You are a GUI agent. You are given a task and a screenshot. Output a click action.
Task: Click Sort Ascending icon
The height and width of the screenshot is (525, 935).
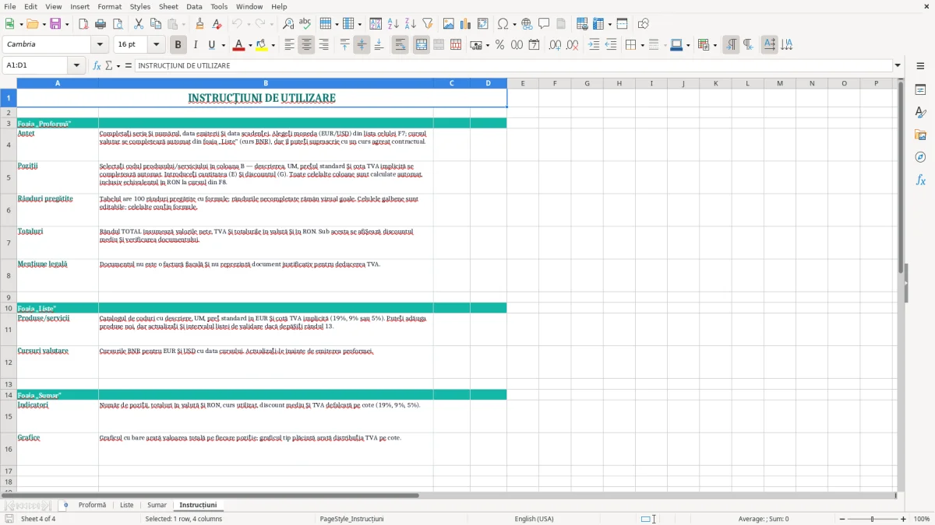(393, 24)
